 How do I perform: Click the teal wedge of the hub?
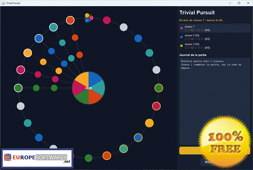[100, 88]
